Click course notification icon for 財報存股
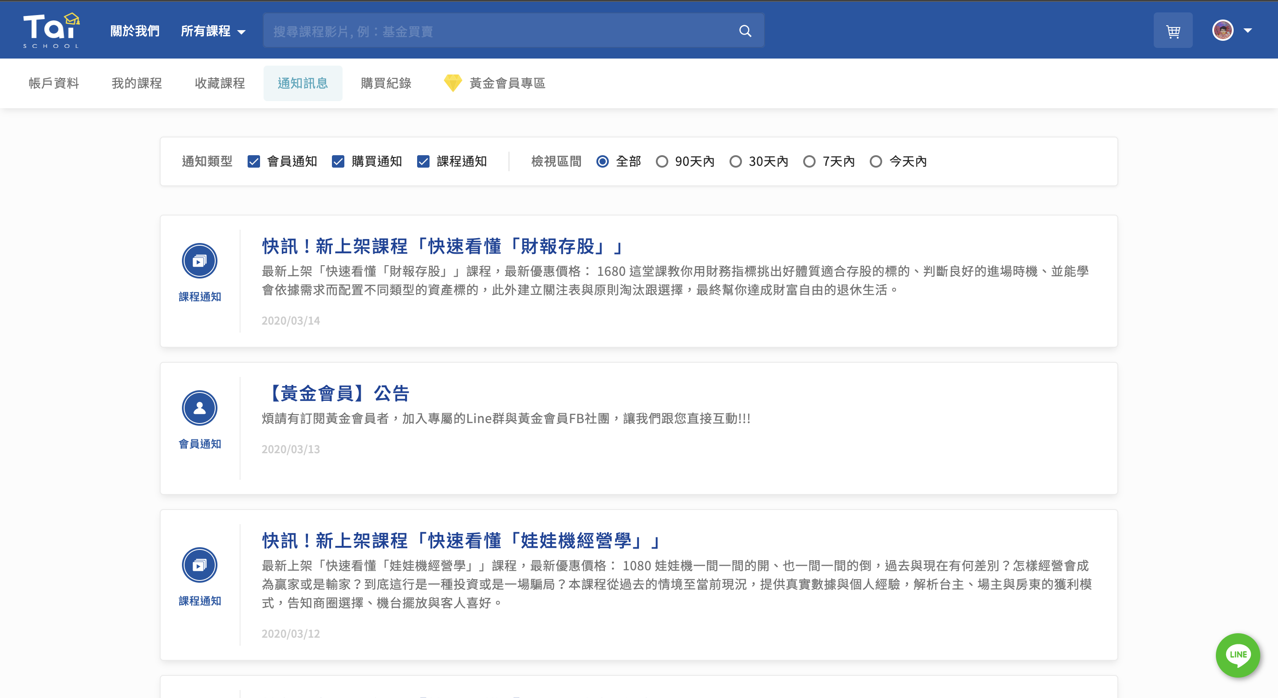1278x698 pixels. (x=199, y=261)
